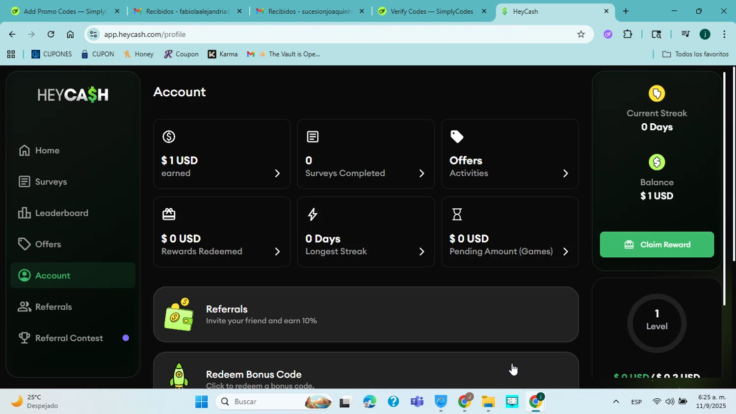Image resolution: width=736 pixels, height=414 pixels.
Task: Show hidden system tray icons
Action: point(616,402)
